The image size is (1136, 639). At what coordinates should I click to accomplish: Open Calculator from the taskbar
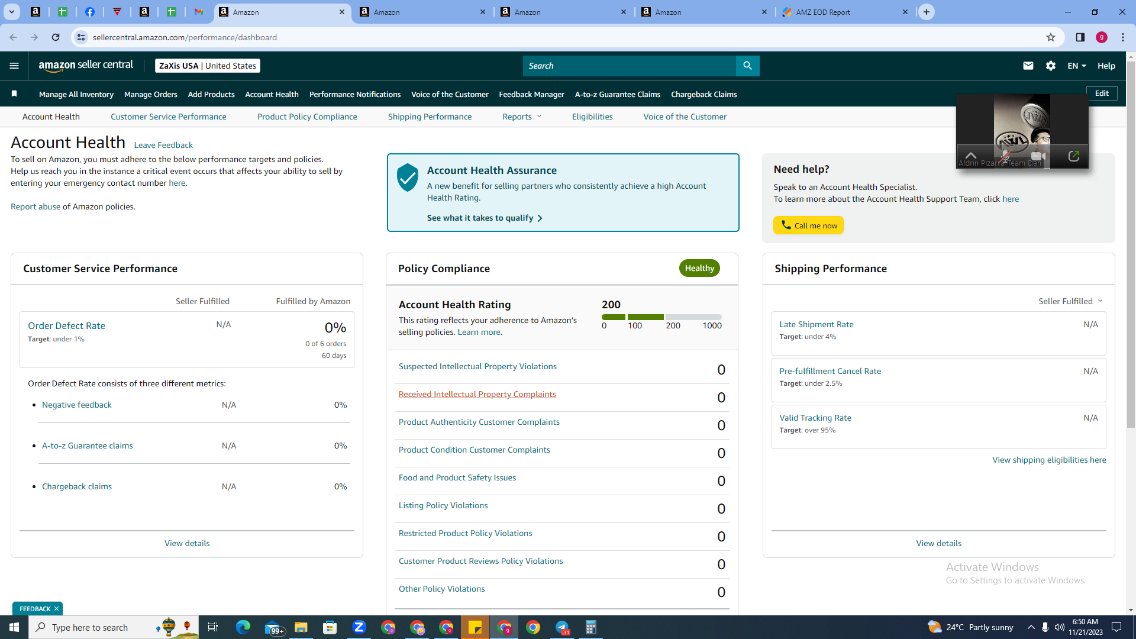click(x=591, y=627)
